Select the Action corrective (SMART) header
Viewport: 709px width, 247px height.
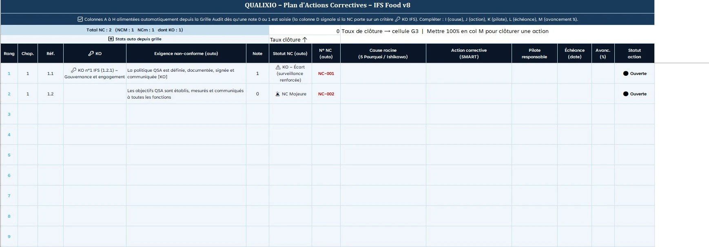click(469, 53)
